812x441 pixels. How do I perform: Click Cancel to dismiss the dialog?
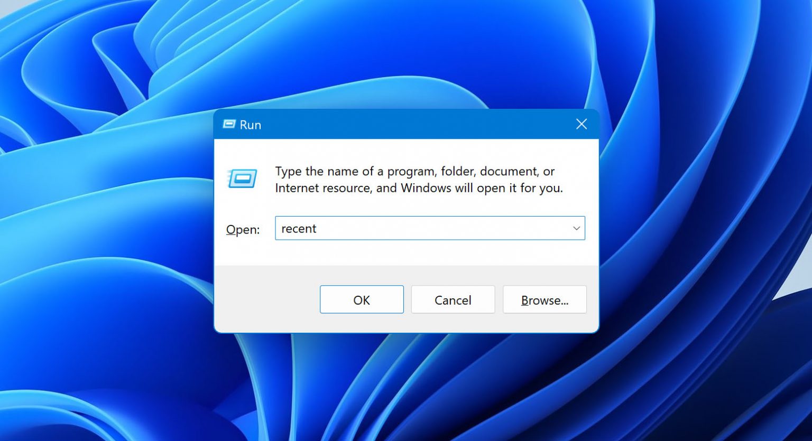pos(453,299)
